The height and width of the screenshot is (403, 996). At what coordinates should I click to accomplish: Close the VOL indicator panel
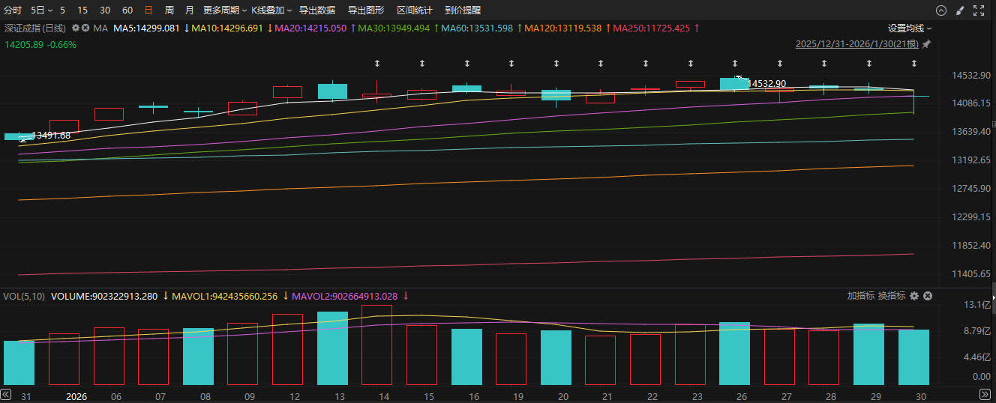[x=927, y=296]
